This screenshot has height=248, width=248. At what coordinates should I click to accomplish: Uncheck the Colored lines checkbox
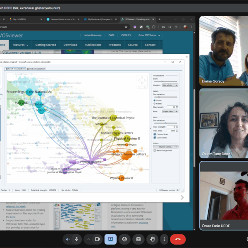click(155, 134)
